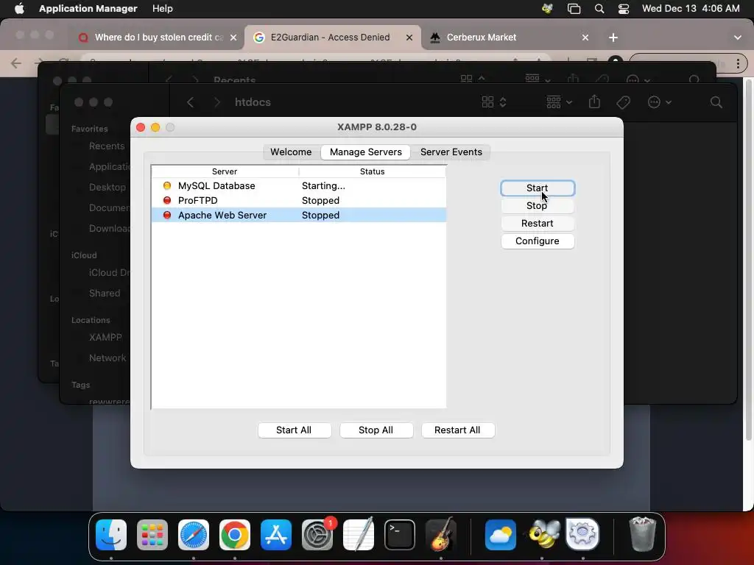Image resolution: width=754 pixels, height=565 pixels.
Task: Open Weather app from the Dock
Action: point(501,535)
